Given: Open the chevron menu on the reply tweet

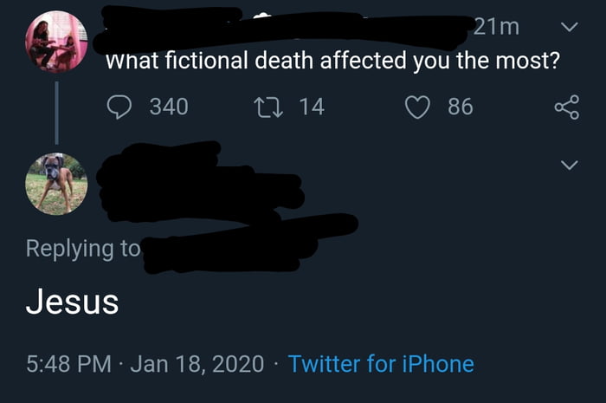Looking at the screenshot, I should pos(568,165).
